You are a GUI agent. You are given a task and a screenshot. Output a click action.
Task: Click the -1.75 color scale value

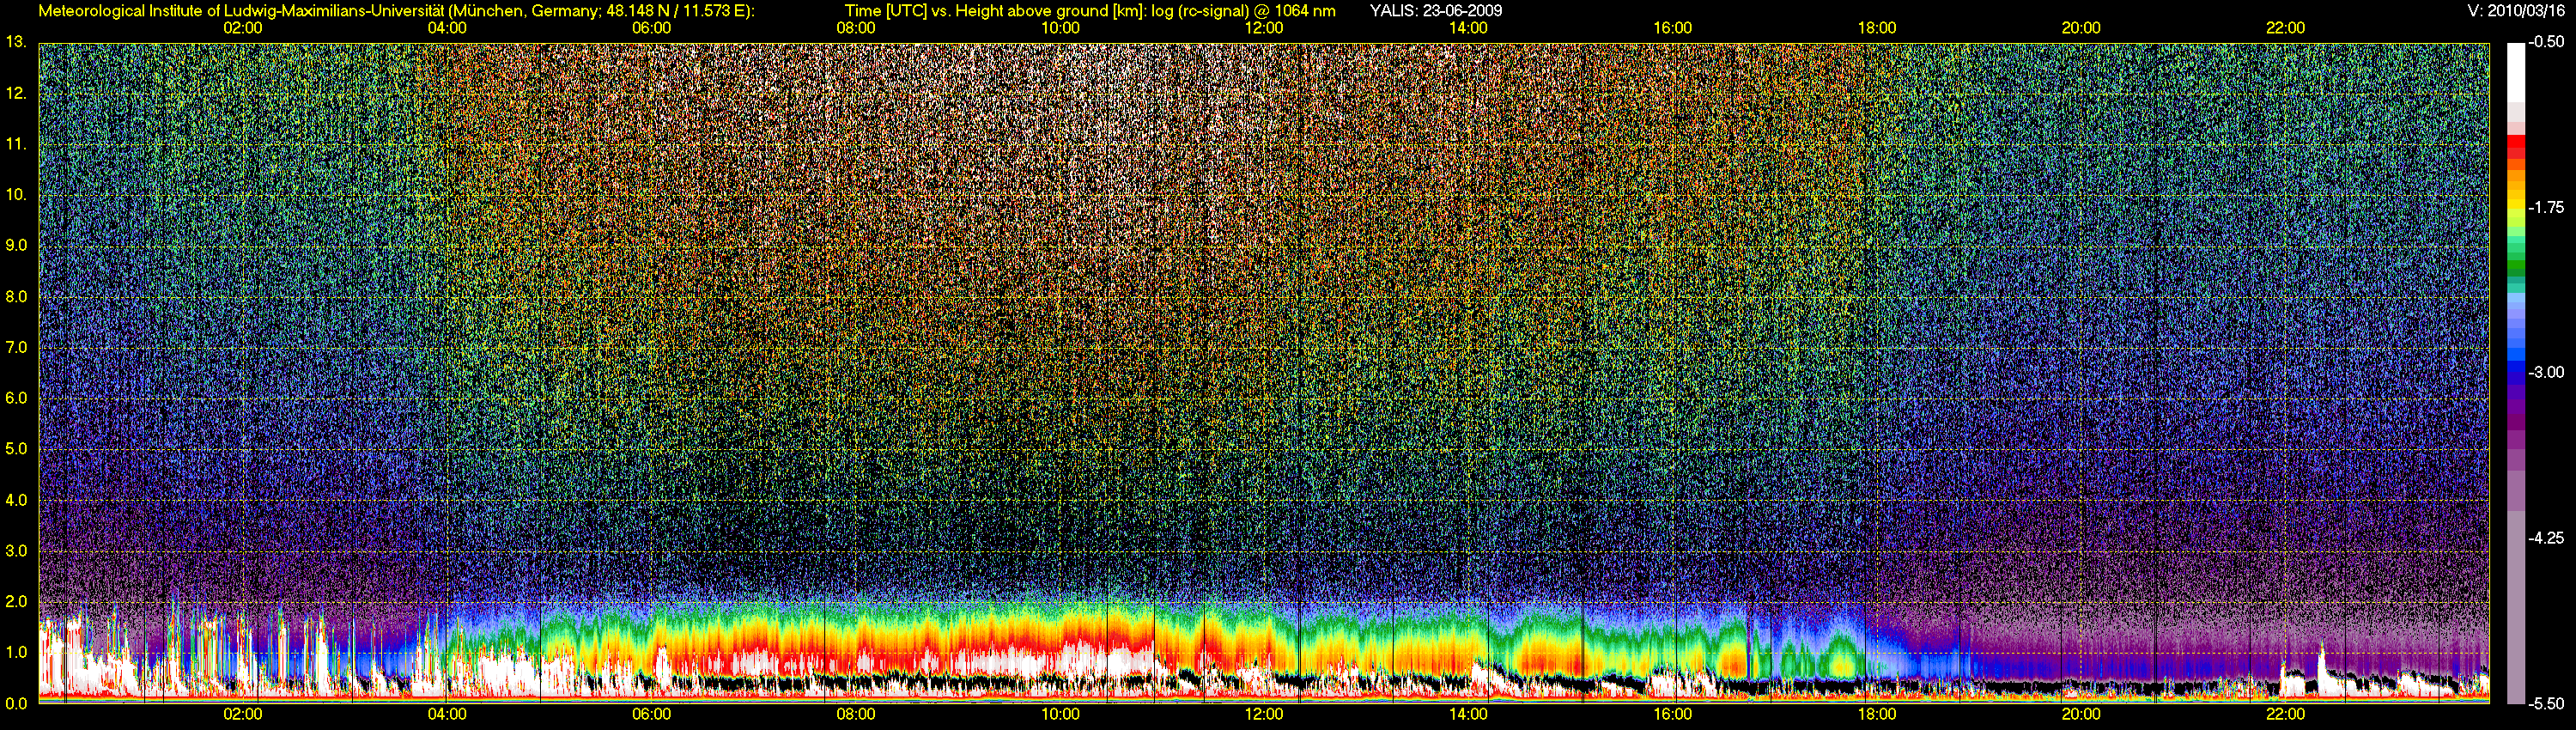pos(2546,208)
